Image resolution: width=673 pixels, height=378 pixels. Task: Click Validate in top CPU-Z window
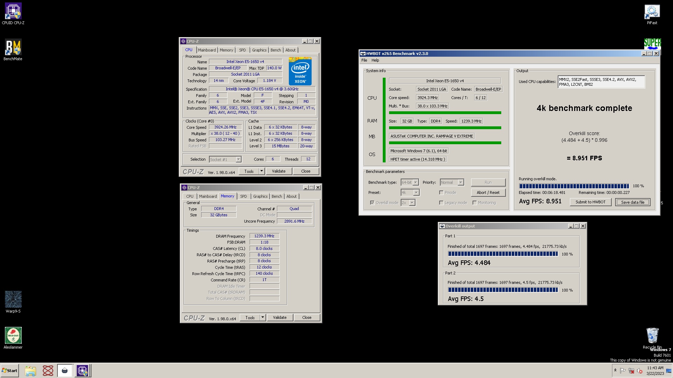279,171
